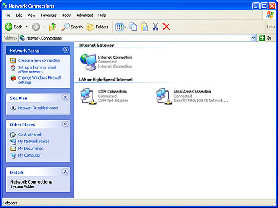Click the Copy toolbar icon

click(133, 27)
